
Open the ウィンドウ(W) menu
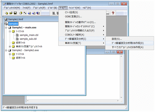point(75,8)
